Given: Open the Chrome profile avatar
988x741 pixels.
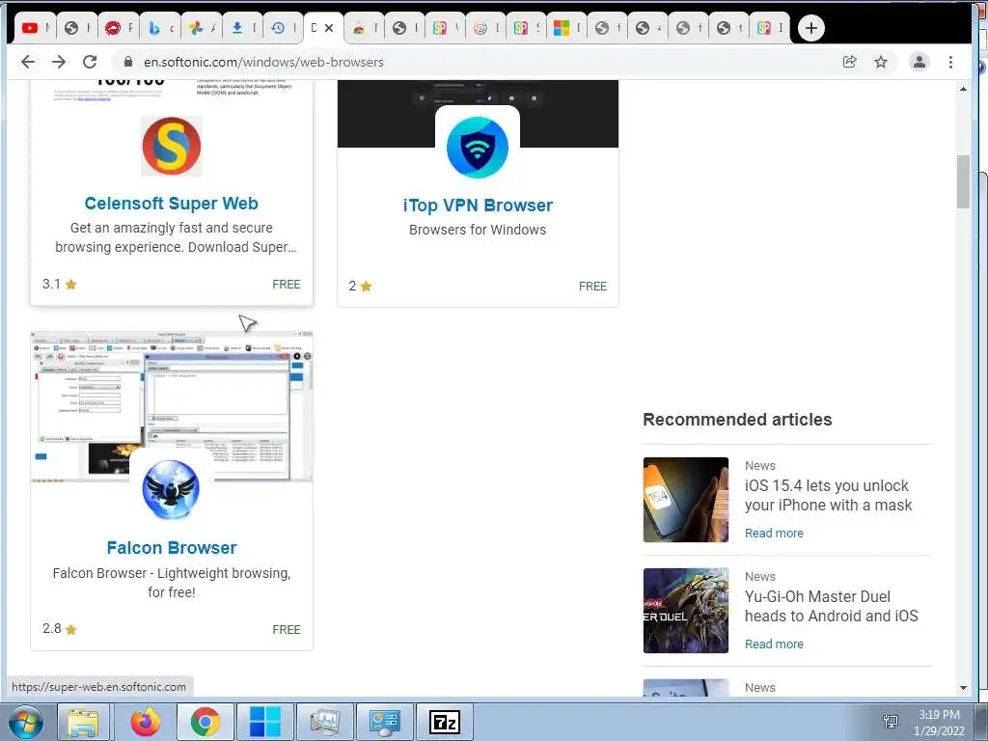Looking at the screenshot, I should click(x=919, y=62).
